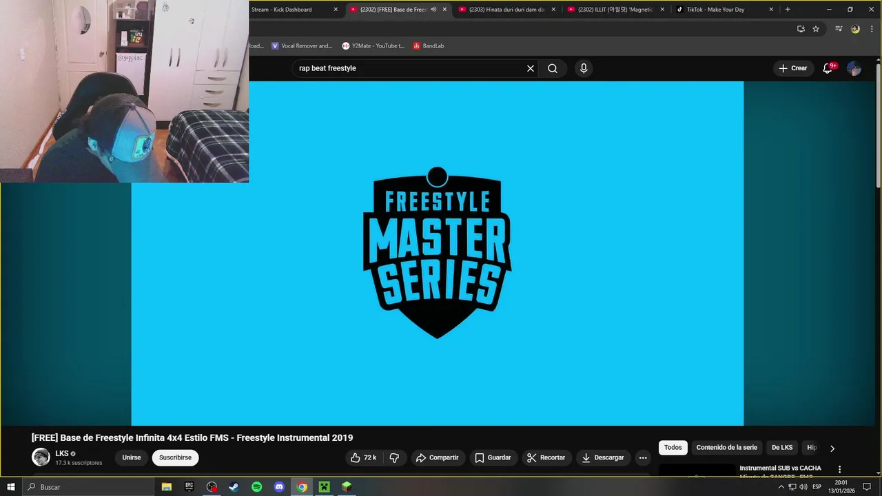Open the ESP language indicator
Image resolution: width=882 pixels, height=496 pixels.
click(x=817, y=487)
